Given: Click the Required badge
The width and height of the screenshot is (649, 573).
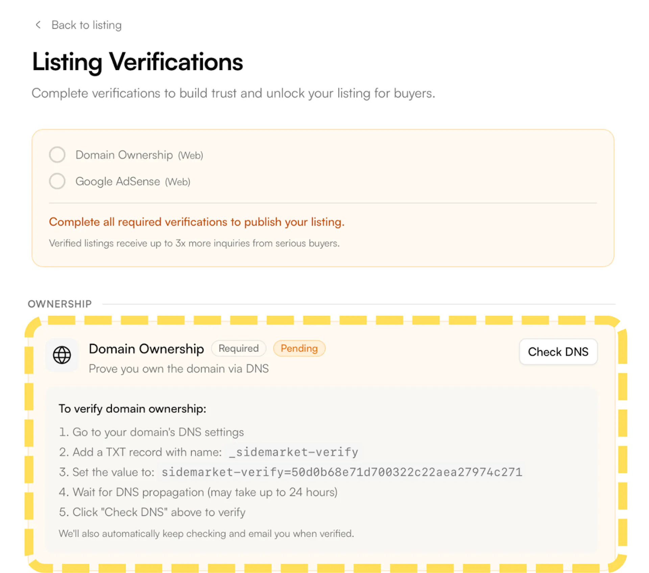Looking at the screenshot, I should pyautogui.click(x=238, y=348).
